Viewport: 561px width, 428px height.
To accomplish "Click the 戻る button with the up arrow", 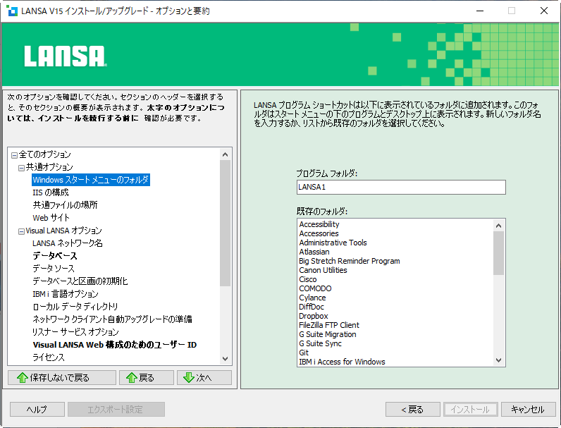I will click(147, 377).
